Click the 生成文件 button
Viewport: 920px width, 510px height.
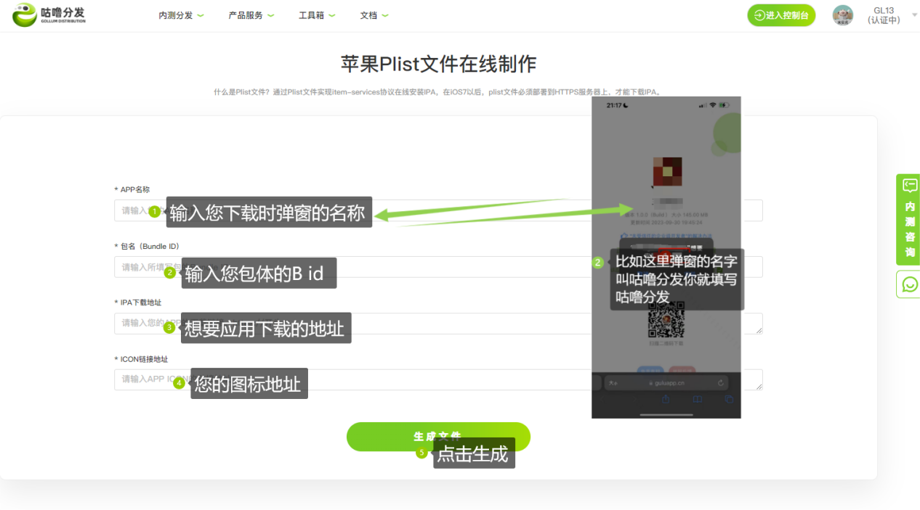click(438, 437)
